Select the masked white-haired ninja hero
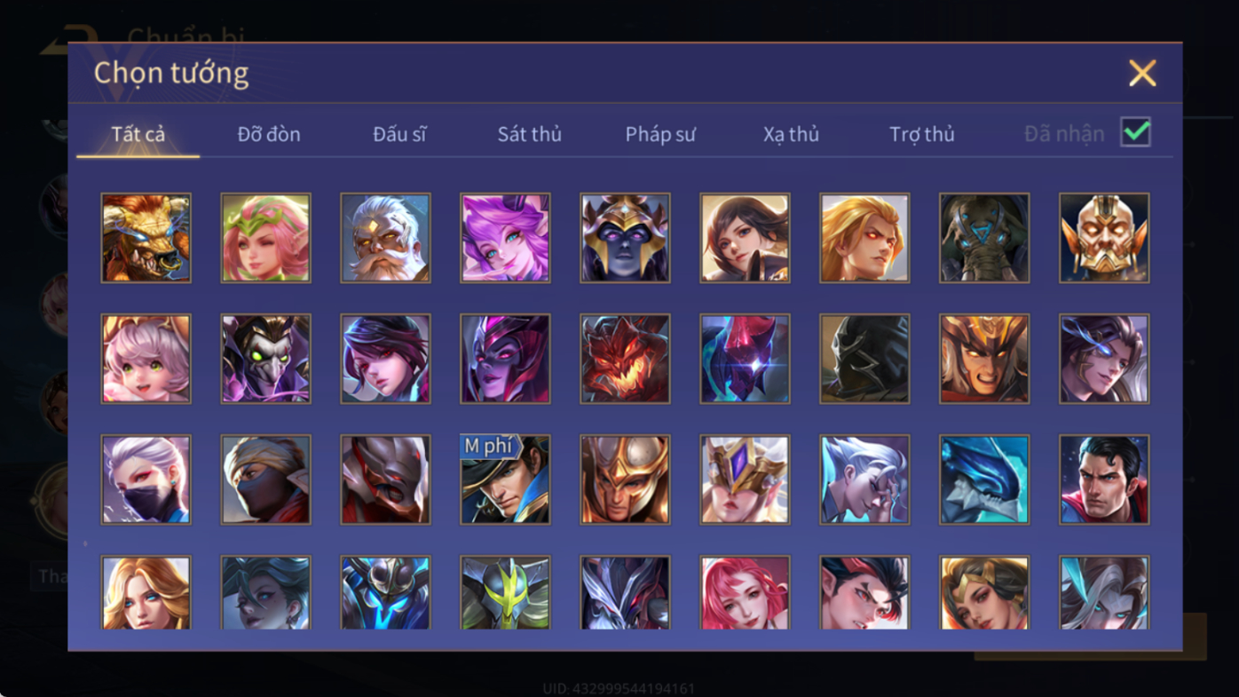This screenshot has height=697, width=1239. pos(146,479)
